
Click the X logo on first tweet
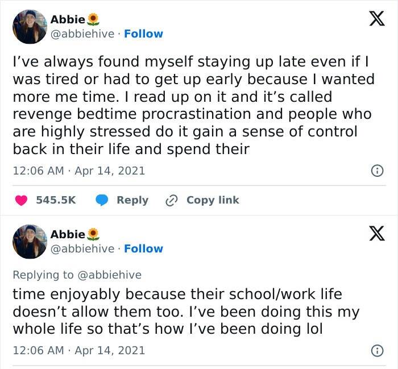(373, 19)
